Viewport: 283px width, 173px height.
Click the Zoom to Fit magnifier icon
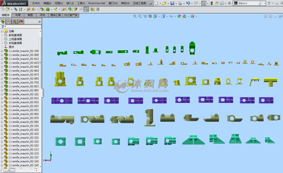click(135, 16)
